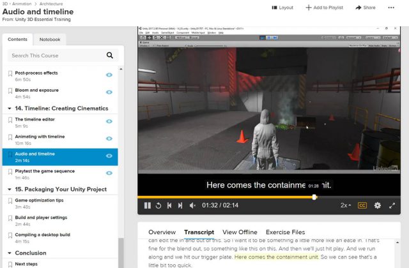Open Bloom and exposure lesson

click(x=37, y=90)
